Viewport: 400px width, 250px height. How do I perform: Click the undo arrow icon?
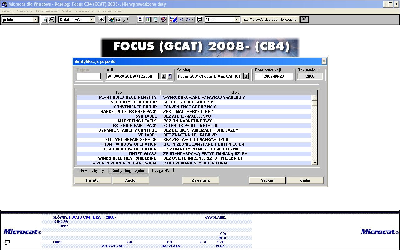pos(181,20)
